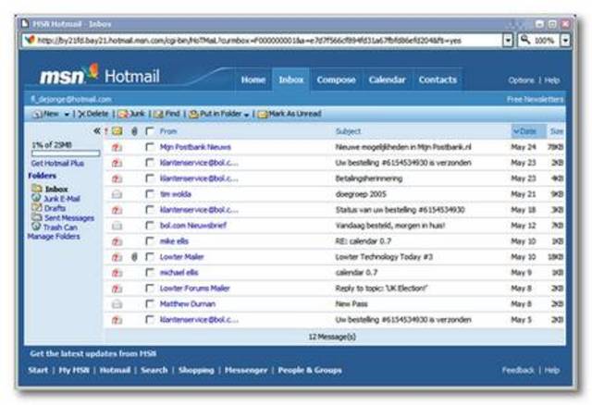This screenshot has width=592, height=405.
Task: Click the Messenger footer link
Action: click(246, 370)
